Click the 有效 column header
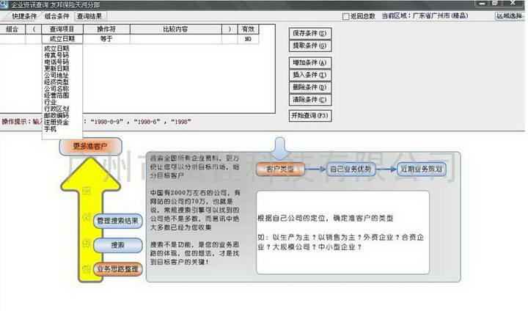The height and width of the screenshot is (311, 528). tap(248, 29)
